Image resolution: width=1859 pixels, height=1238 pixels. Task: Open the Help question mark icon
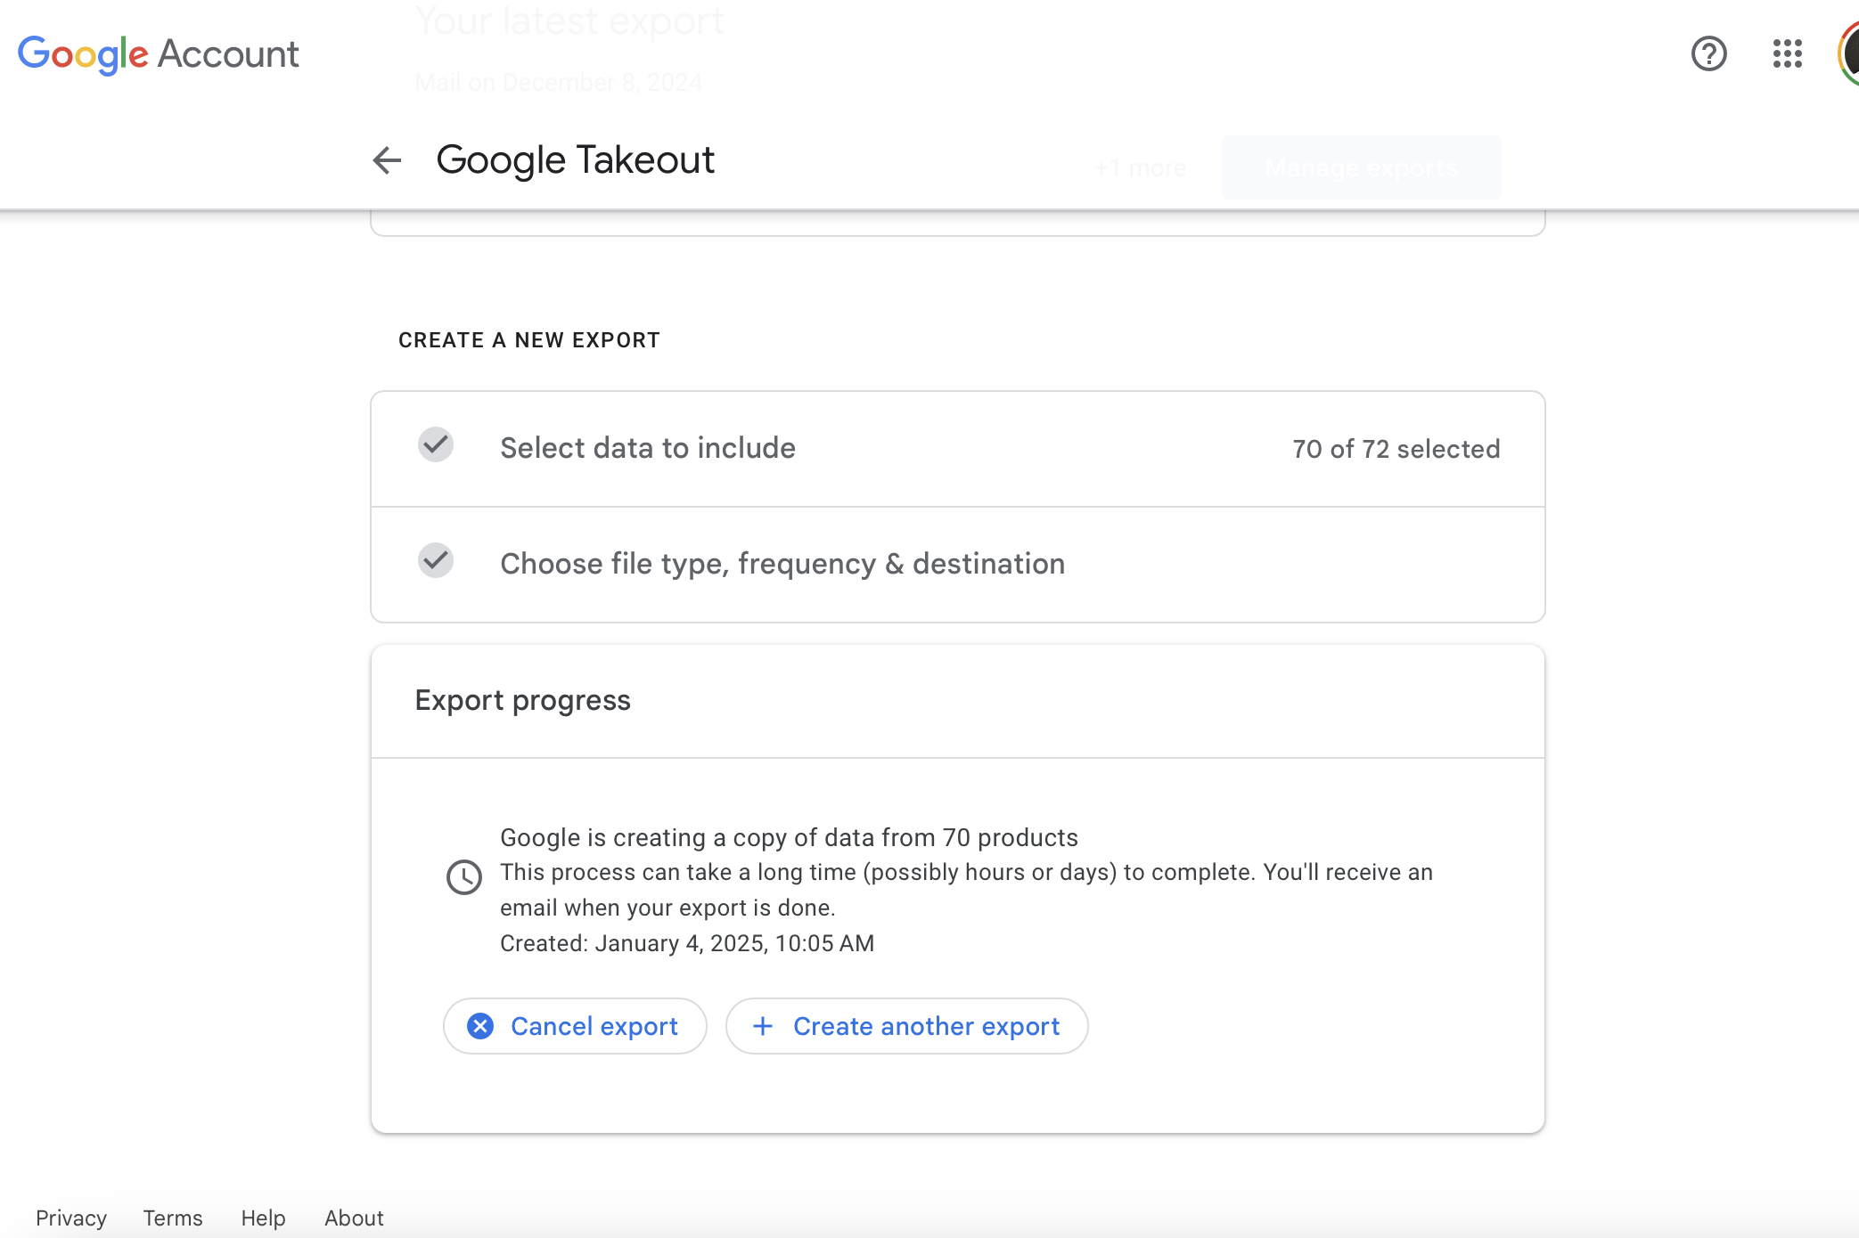(x=1708, y=53)
